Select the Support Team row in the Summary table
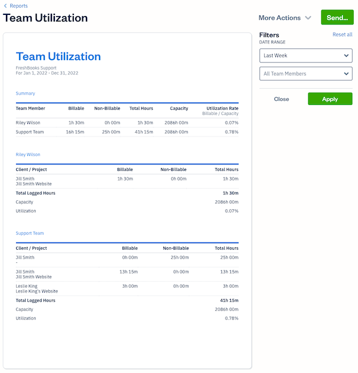 coord(126,132)
